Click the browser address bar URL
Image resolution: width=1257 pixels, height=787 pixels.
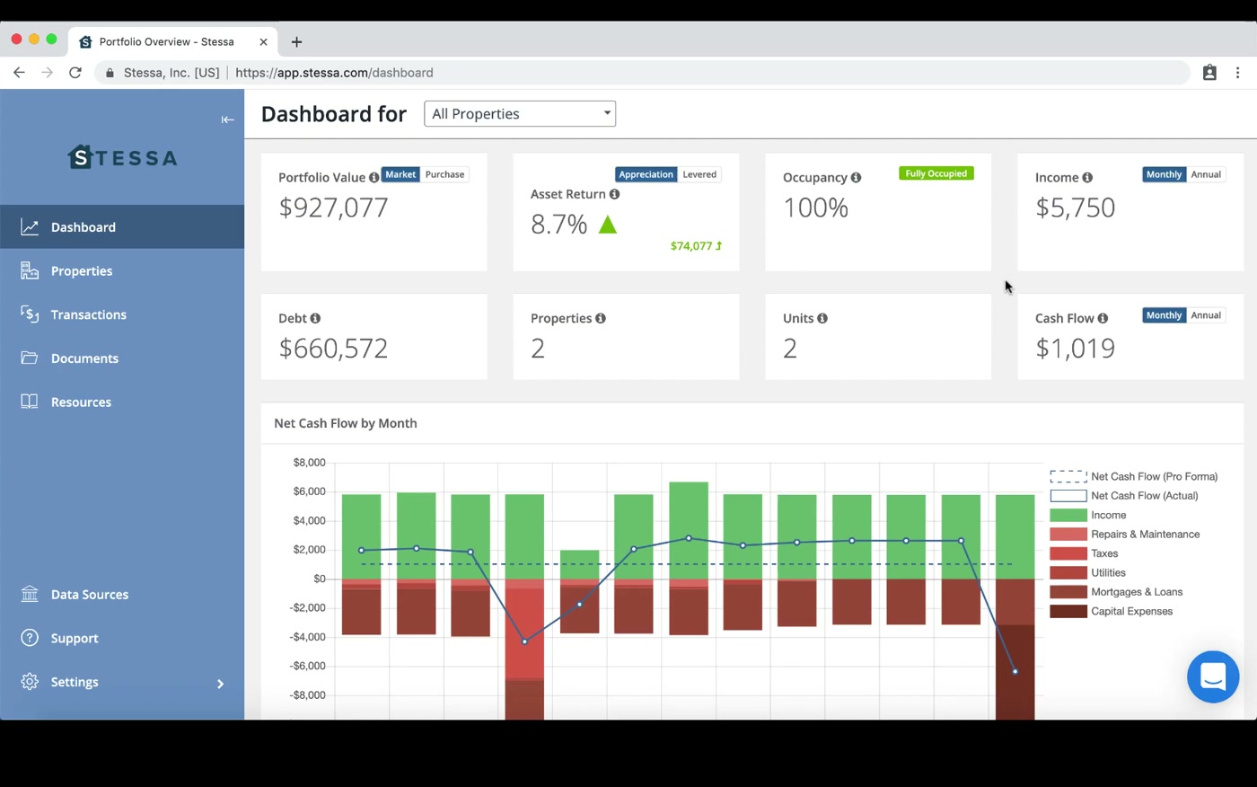(x=334, y=73)
